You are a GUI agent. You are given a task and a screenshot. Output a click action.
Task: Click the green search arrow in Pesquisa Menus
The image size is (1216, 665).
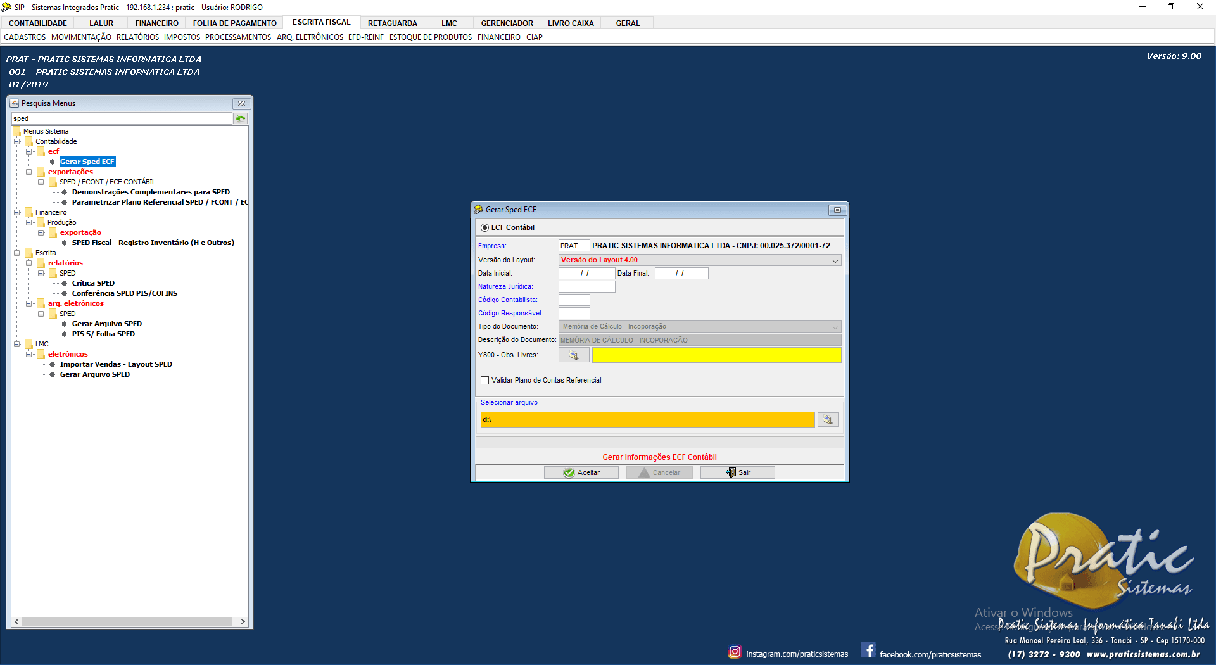point(241,118)
